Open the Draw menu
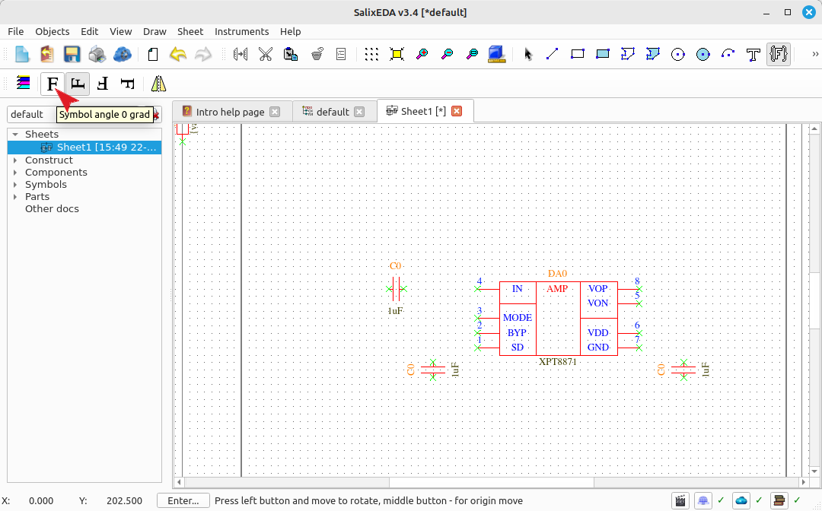The width and height of the screenshot is (822, 511). click(155, 31)
